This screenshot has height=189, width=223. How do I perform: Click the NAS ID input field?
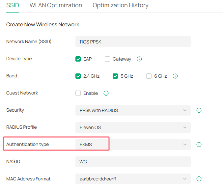[133, 162]
